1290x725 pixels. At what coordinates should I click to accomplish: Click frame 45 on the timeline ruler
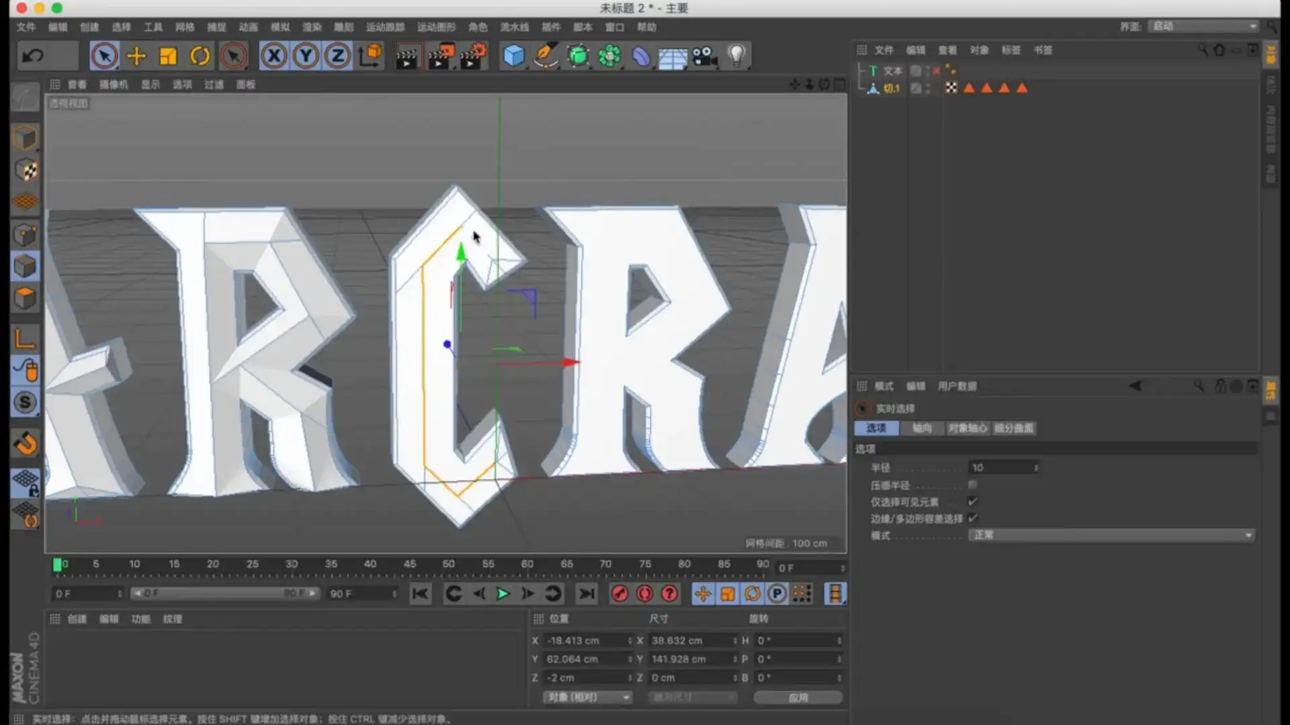point(409,565)
